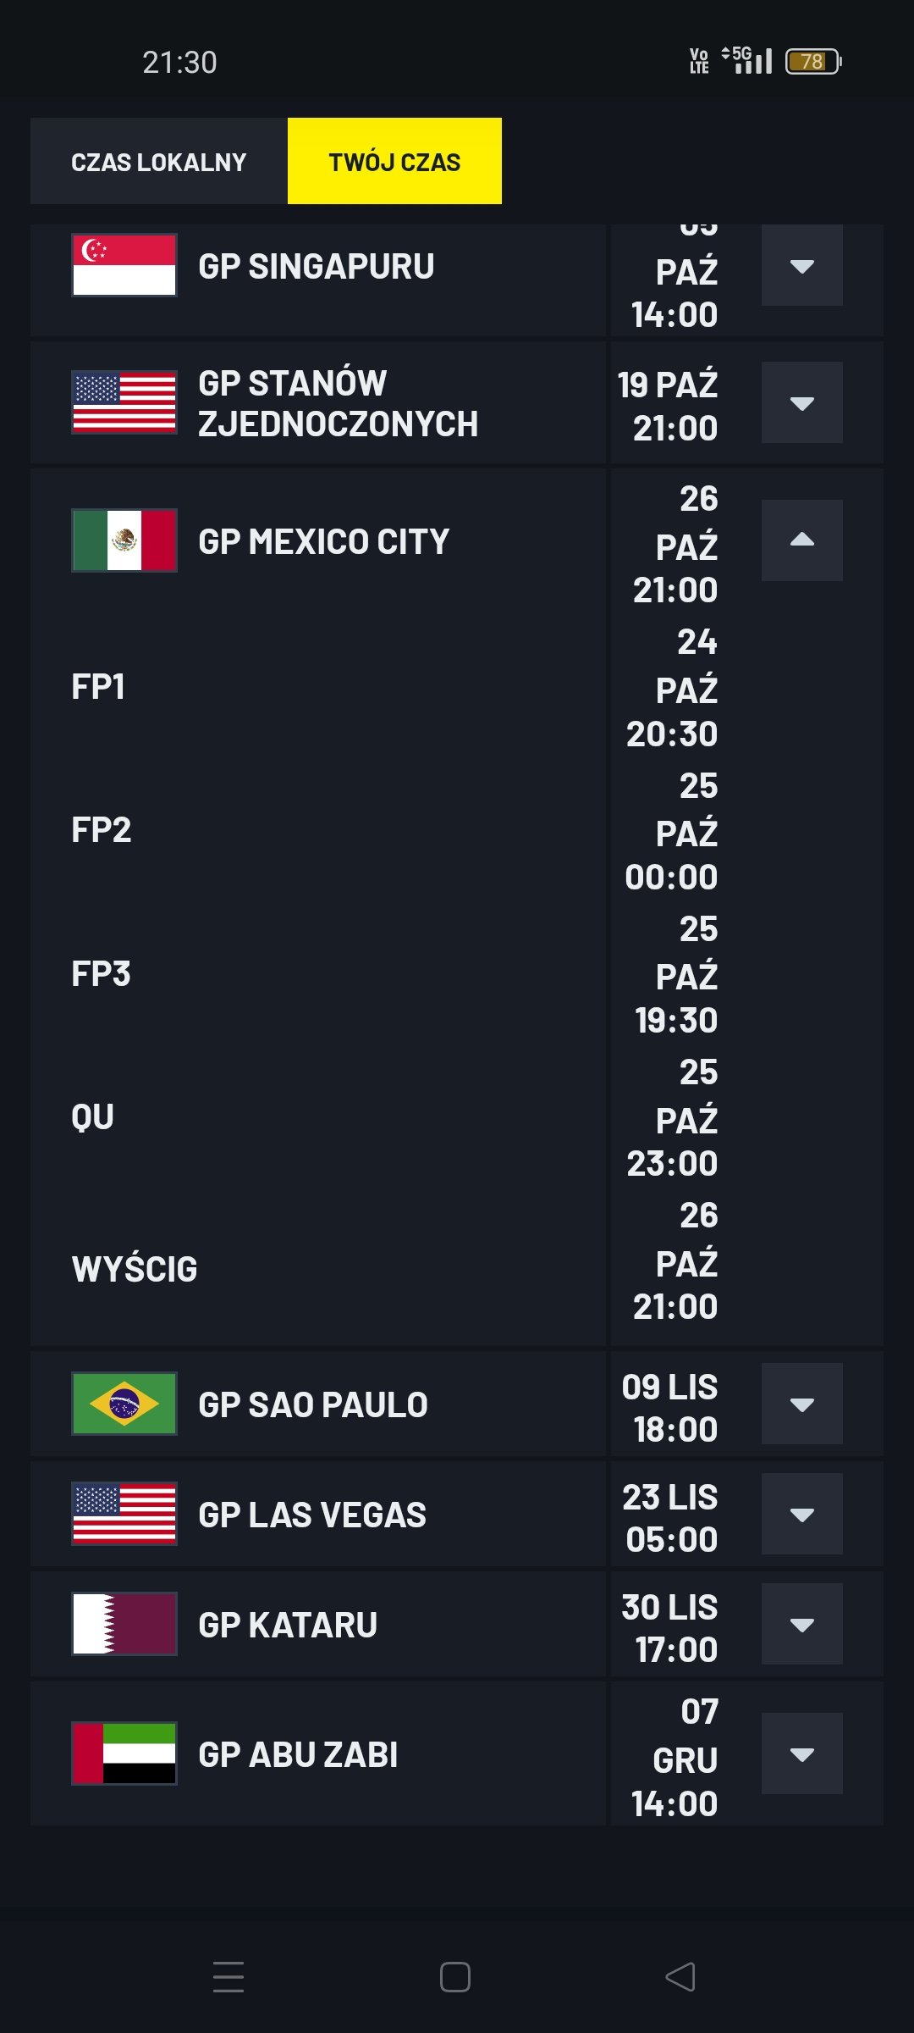Tap the Singapore flag icon
914x2033 pixels.
coord(124,265)
